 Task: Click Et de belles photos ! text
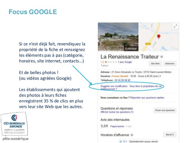tap(39, 73)
